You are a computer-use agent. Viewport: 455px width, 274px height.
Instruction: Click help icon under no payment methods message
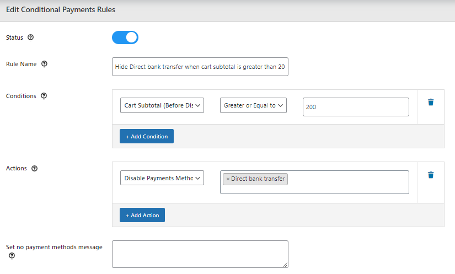(x=12, y=256)
